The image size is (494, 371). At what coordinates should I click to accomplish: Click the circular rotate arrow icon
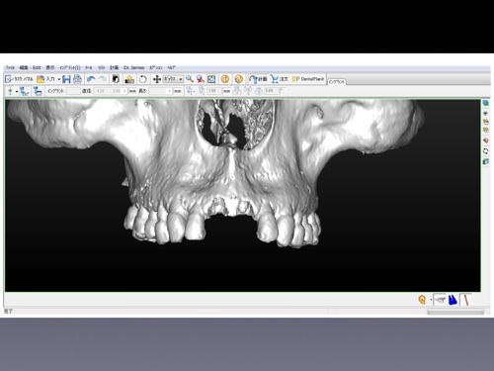pos(143,79)
